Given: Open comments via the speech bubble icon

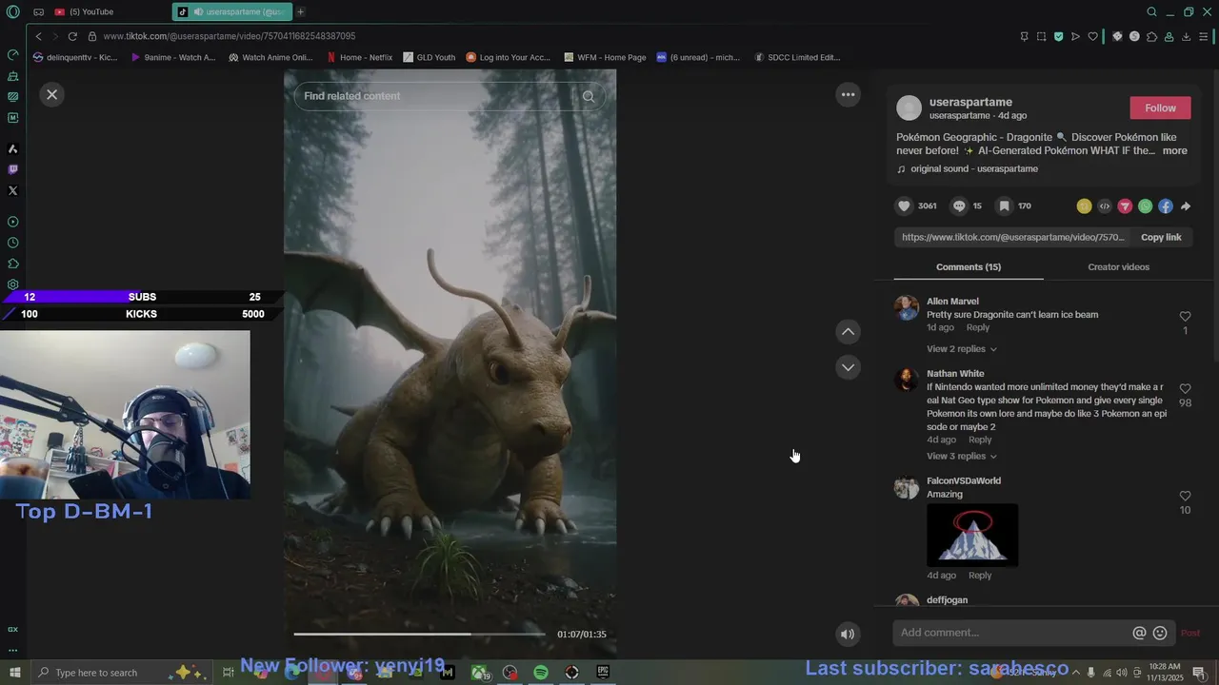Looking at the screenshot, I should click(959, 205).
